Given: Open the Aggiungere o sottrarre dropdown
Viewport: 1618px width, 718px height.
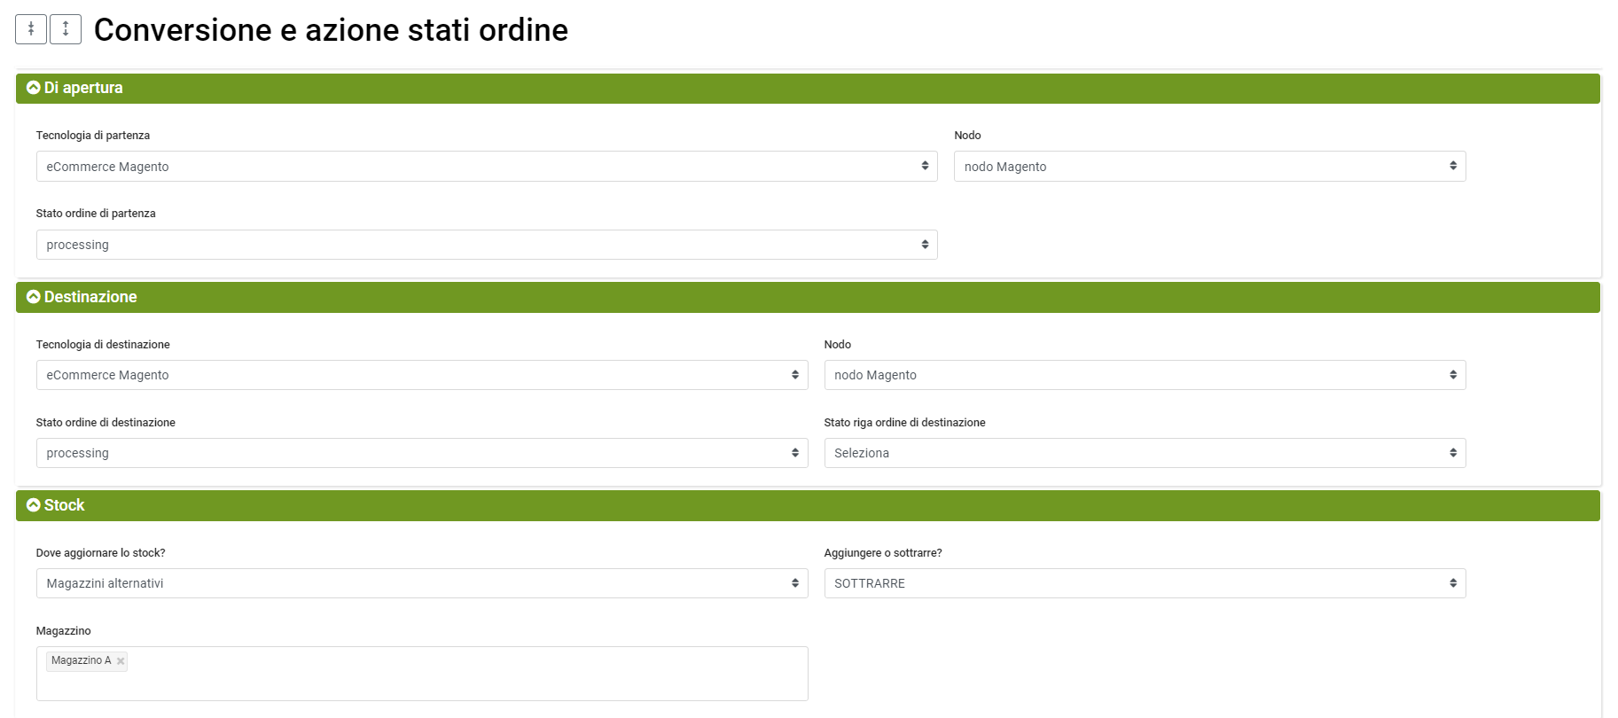Looking at the screenshot, I should click(x=1144, y=583).
